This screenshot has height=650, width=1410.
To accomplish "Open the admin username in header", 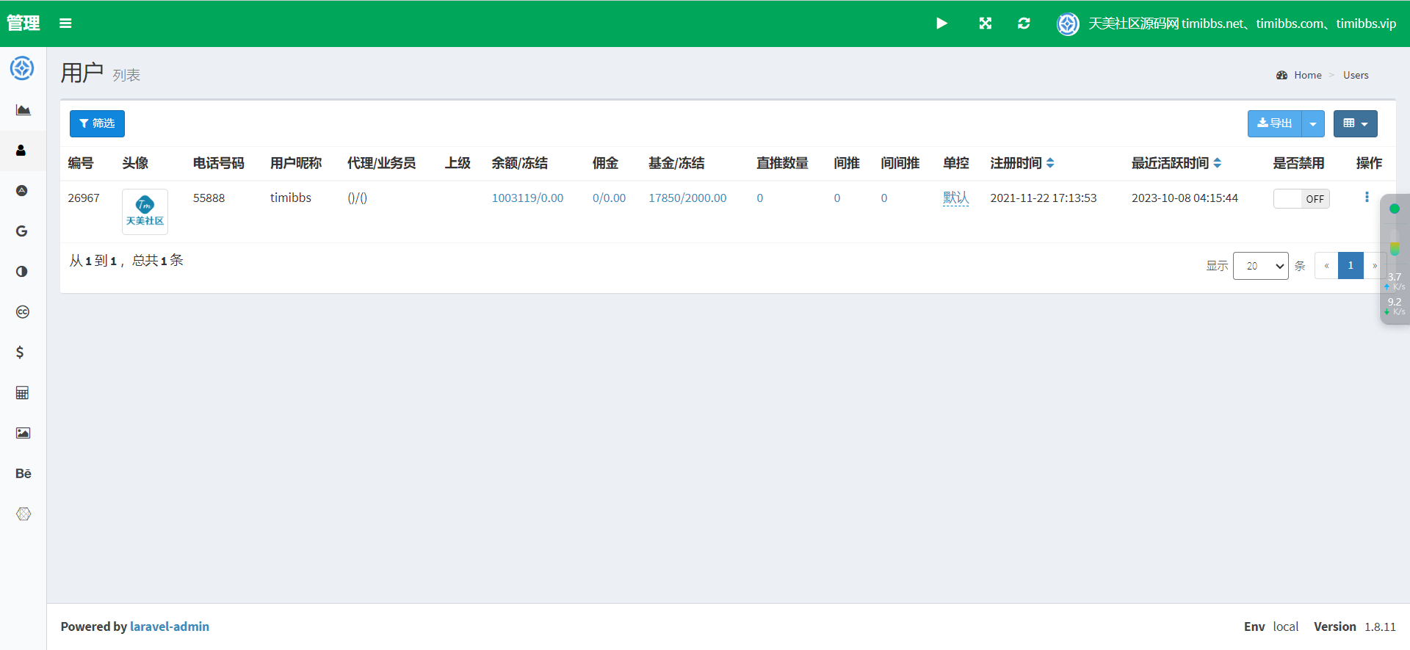I will pyautogui.click(x=1242, y=24).
